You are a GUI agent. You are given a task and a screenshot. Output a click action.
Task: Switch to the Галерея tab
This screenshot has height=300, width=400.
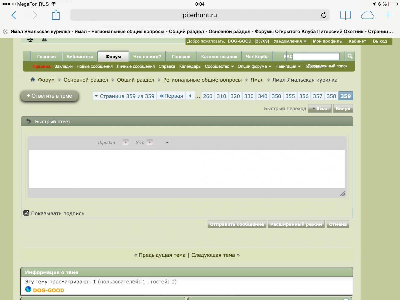tap(181, 57)
